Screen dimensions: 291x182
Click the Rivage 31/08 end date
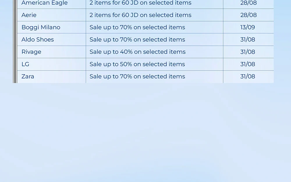[x=248, y=52]
